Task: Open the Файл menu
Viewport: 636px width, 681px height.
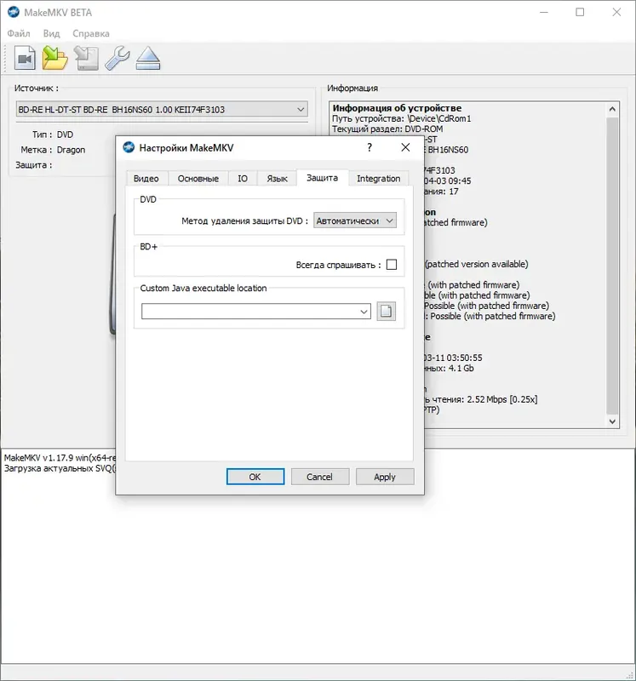Action: pos(19,33)
